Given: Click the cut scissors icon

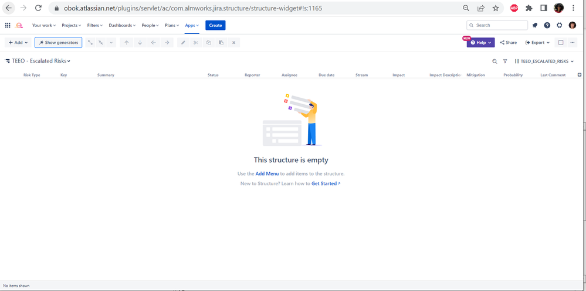Looking at the screenshot, I should (196, 43).
